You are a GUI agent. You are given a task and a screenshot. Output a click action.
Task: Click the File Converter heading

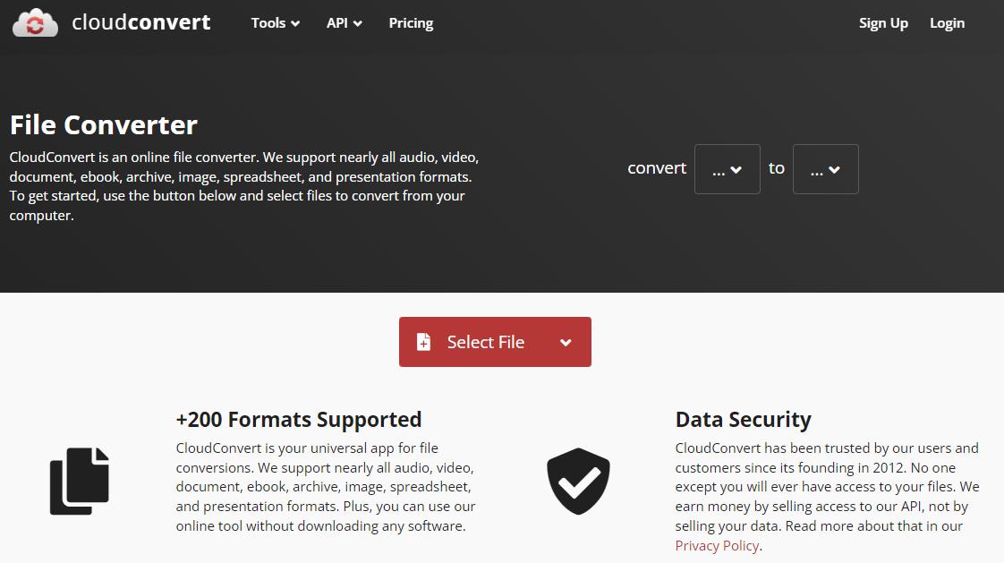(x=104, y=125)
